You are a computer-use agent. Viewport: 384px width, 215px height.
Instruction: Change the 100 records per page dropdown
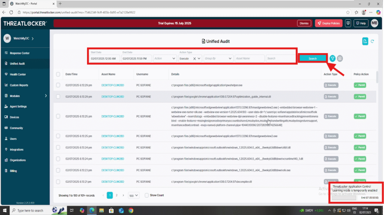133,196
